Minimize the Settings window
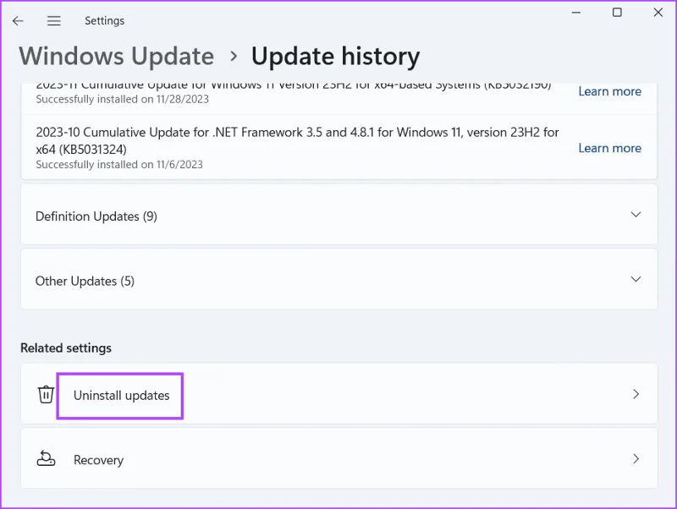This screenshot has width=677, height=509. [576, 13]
